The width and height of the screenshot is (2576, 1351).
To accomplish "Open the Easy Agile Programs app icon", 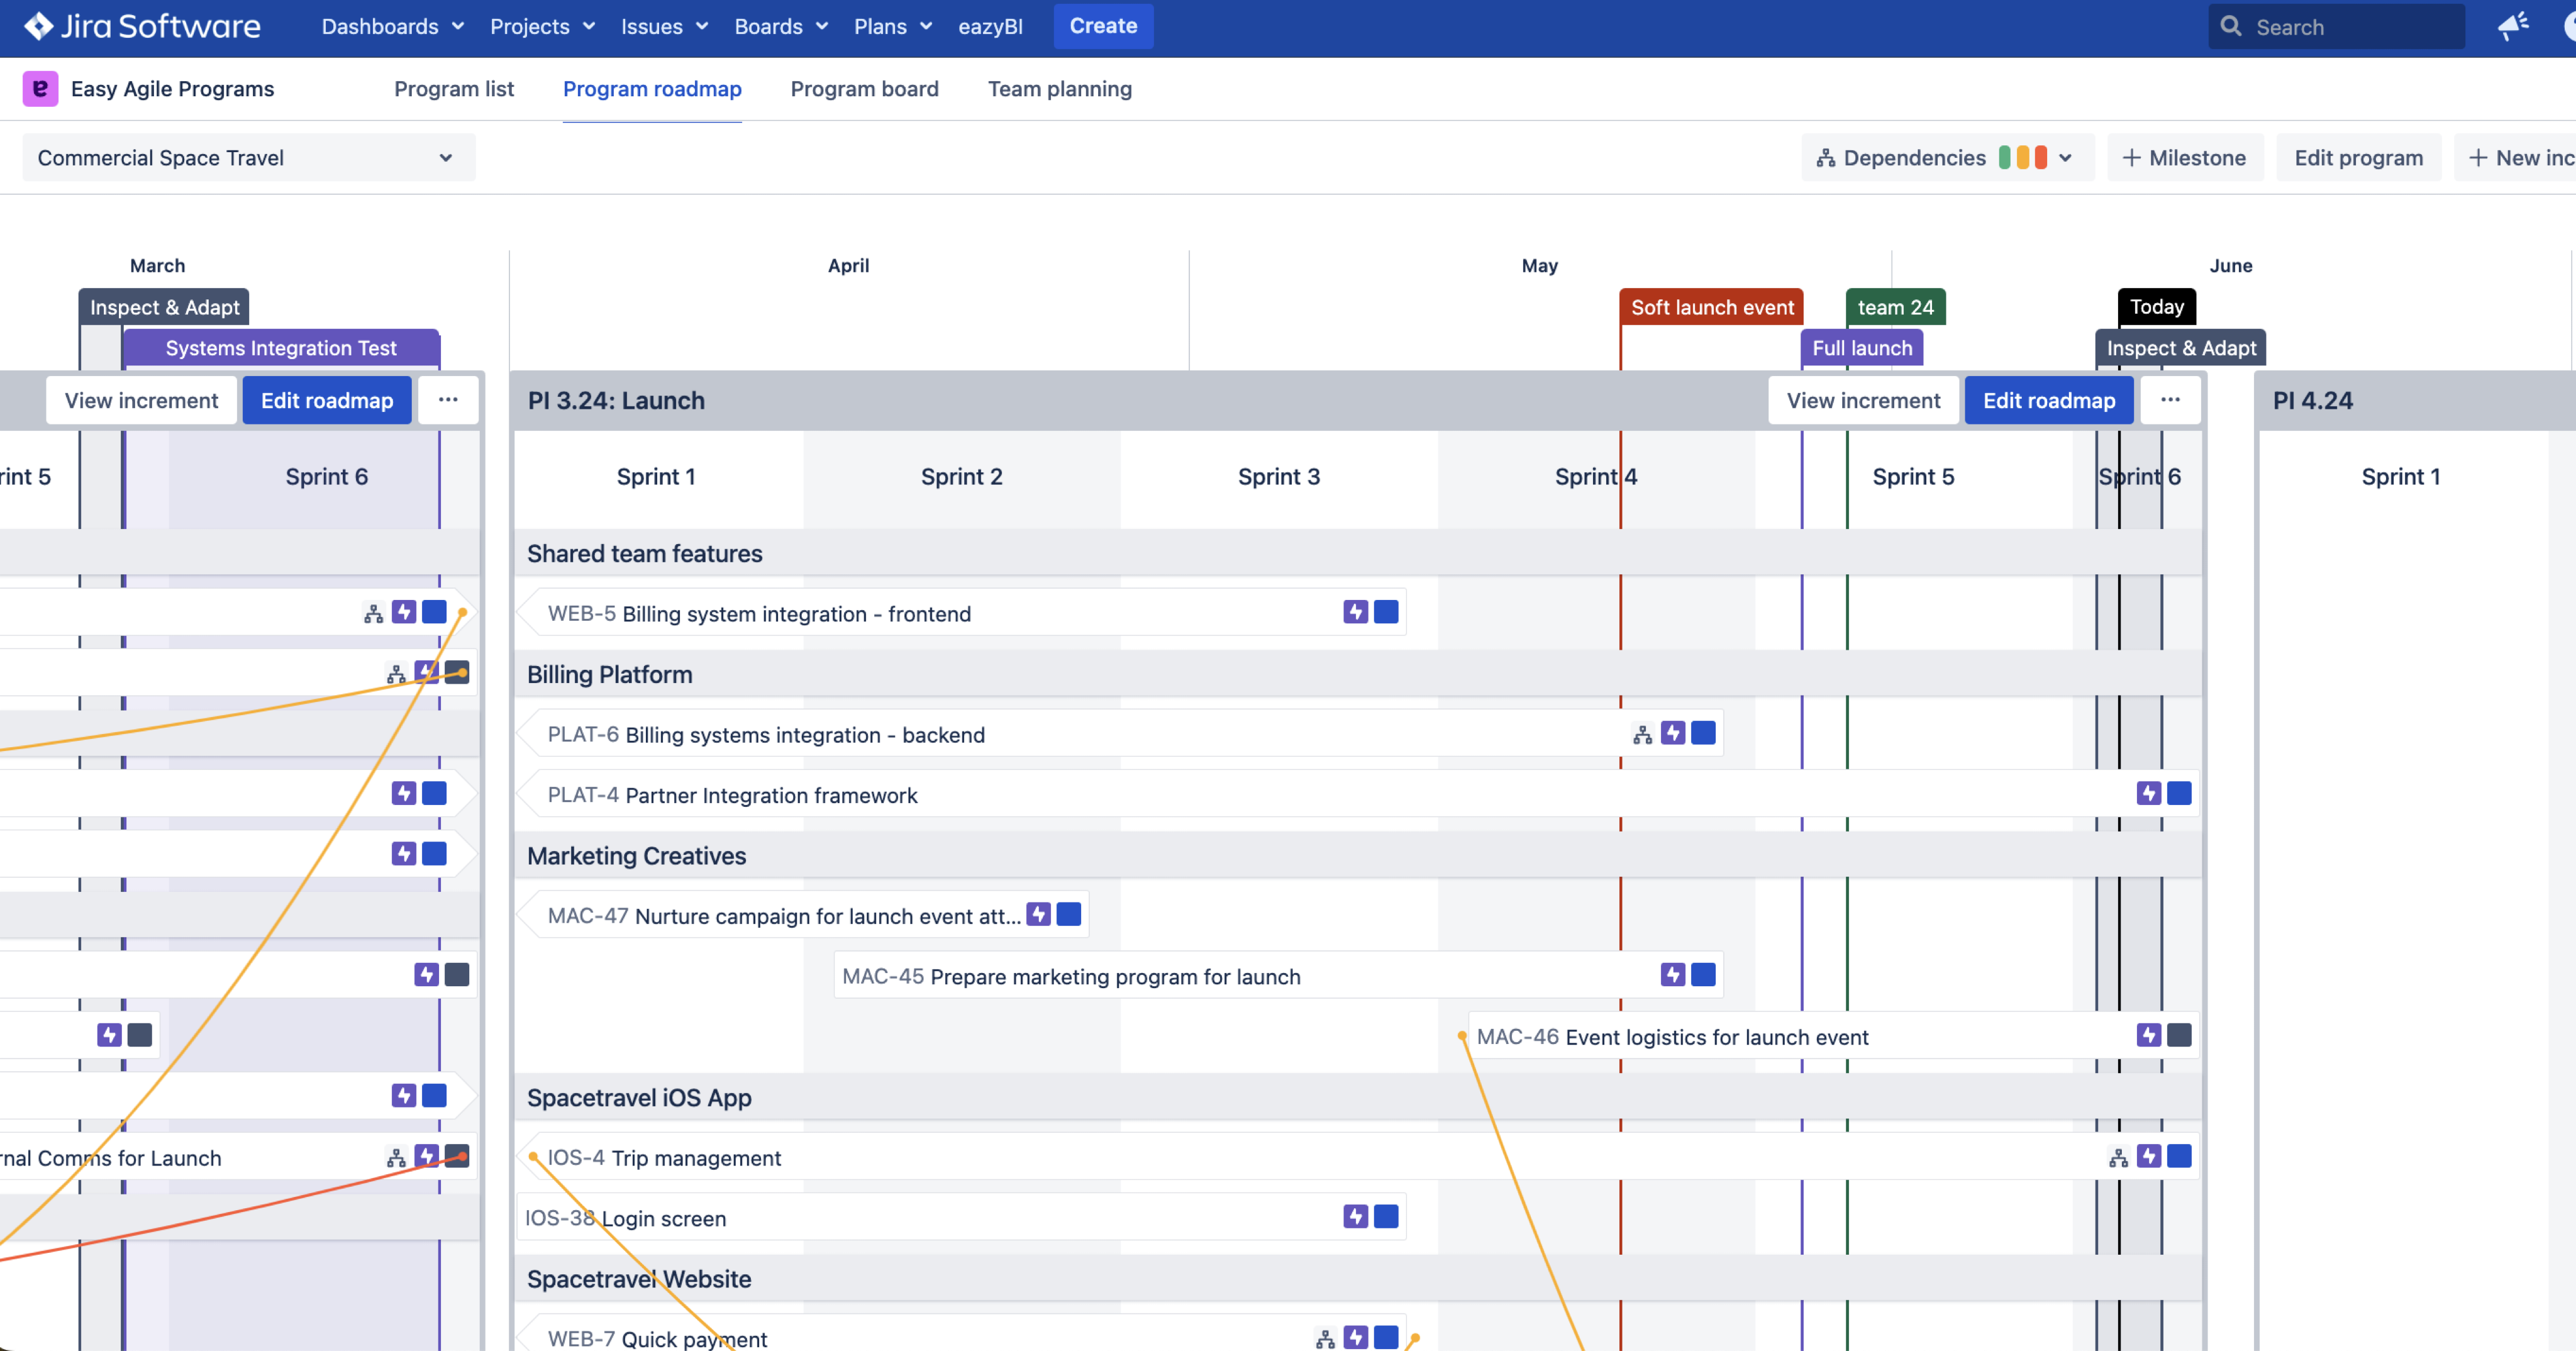I will coord(40,89).
